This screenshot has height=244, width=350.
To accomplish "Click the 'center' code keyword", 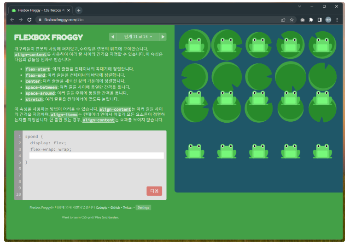I will (33, 81).
